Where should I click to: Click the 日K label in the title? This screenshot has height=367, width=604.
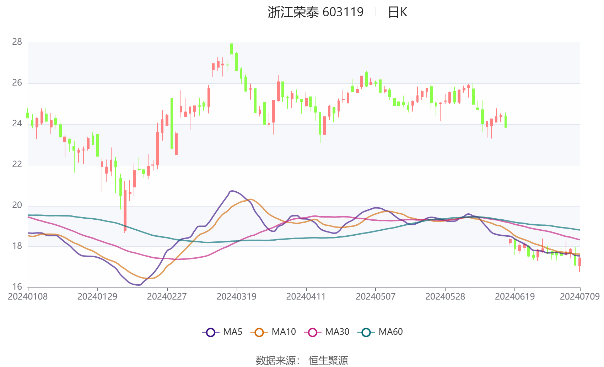[397, 12]
